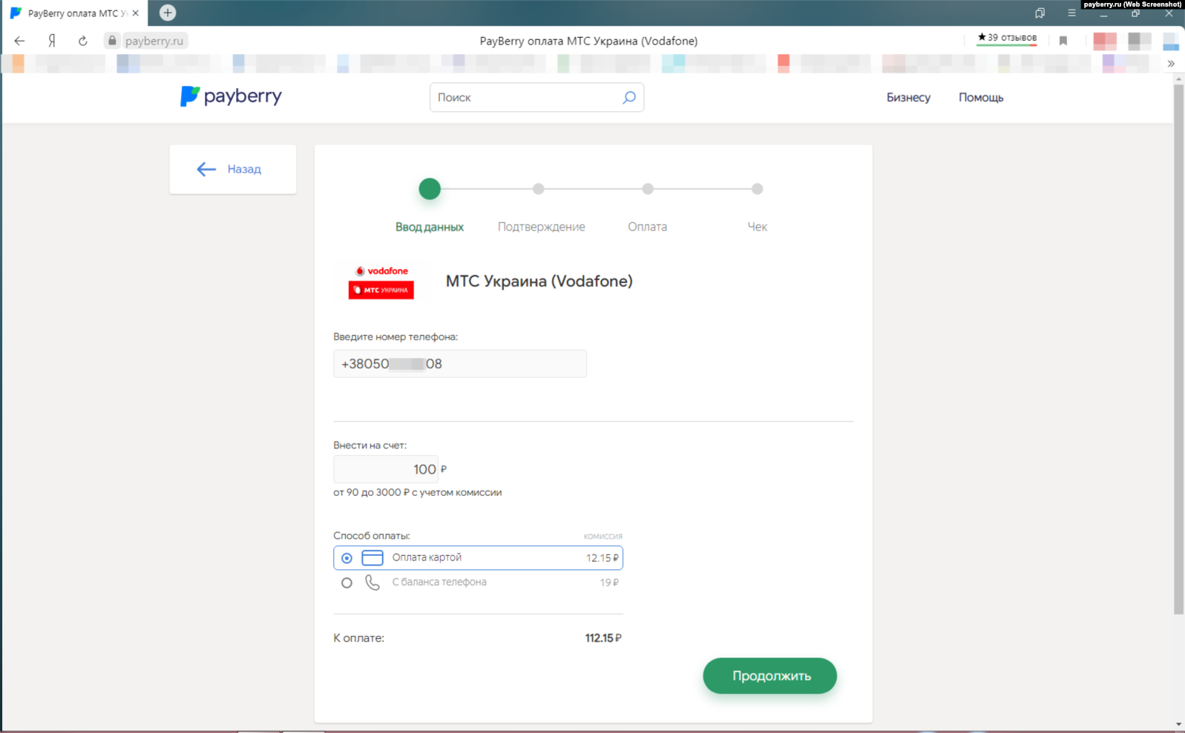The height and width of the screenshot is (733, 1185).
Task: Open the tab collections icon in title bar
Action: tap(1040, 13)
